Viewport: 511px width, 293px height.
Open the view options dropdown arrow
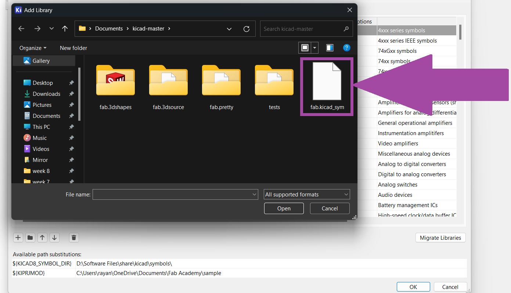tap(314, 48)
